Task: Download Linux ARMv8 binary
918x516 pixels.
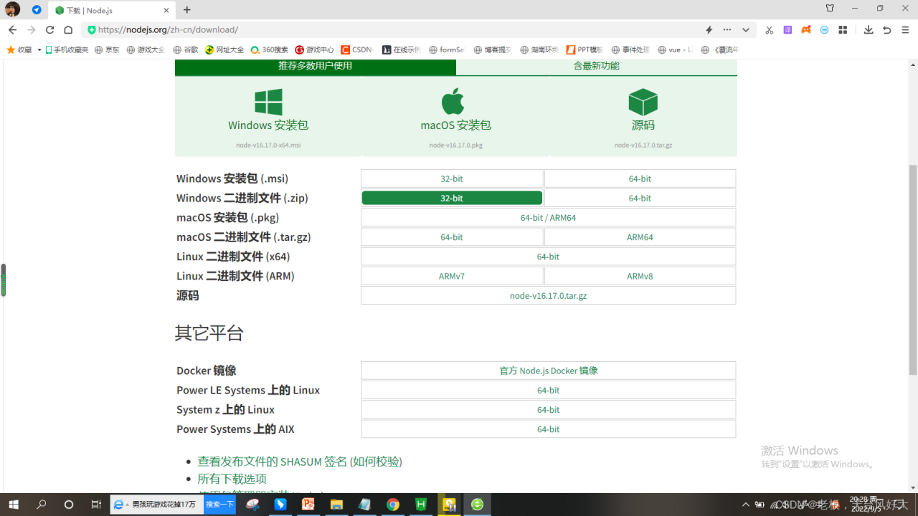Action: coord(640,276)
